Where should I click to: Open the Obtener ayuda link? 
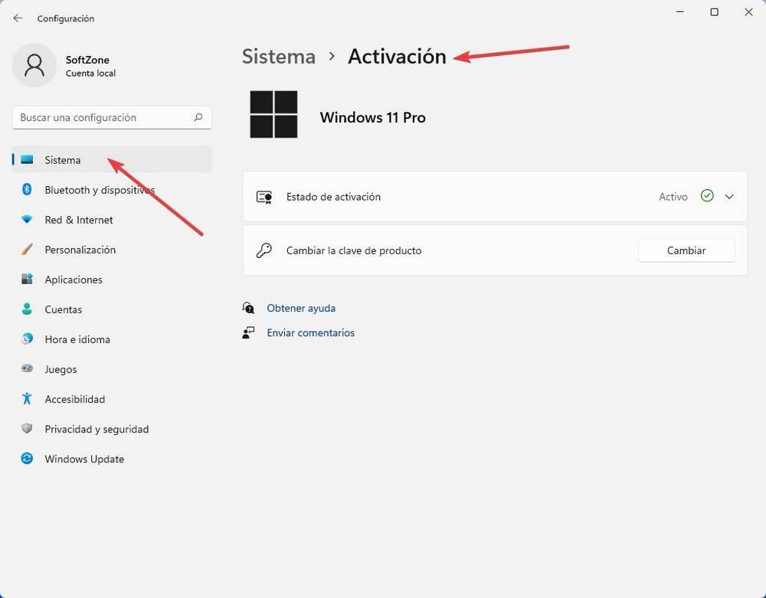pyautogui.click(x=301, y=308)
